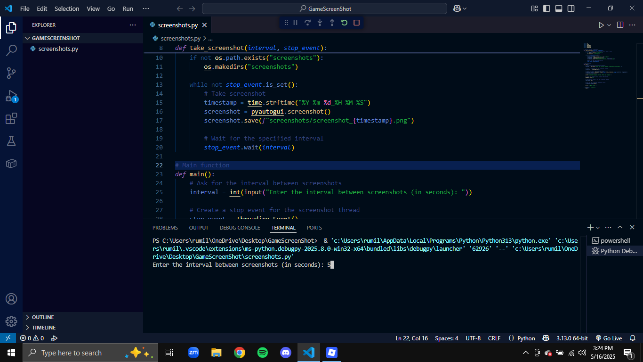This screenshot has height=362, width=643.
Task: Open the Source Control view
Action: [11, 73]
